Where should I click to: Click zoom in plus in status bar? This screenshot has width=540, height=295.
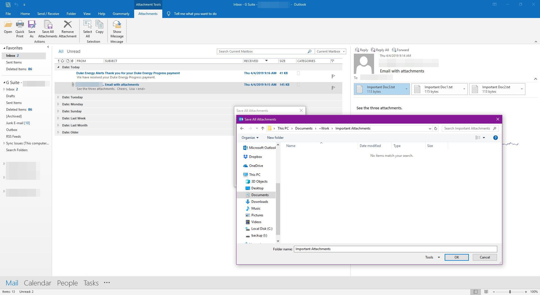coord(526,292)
